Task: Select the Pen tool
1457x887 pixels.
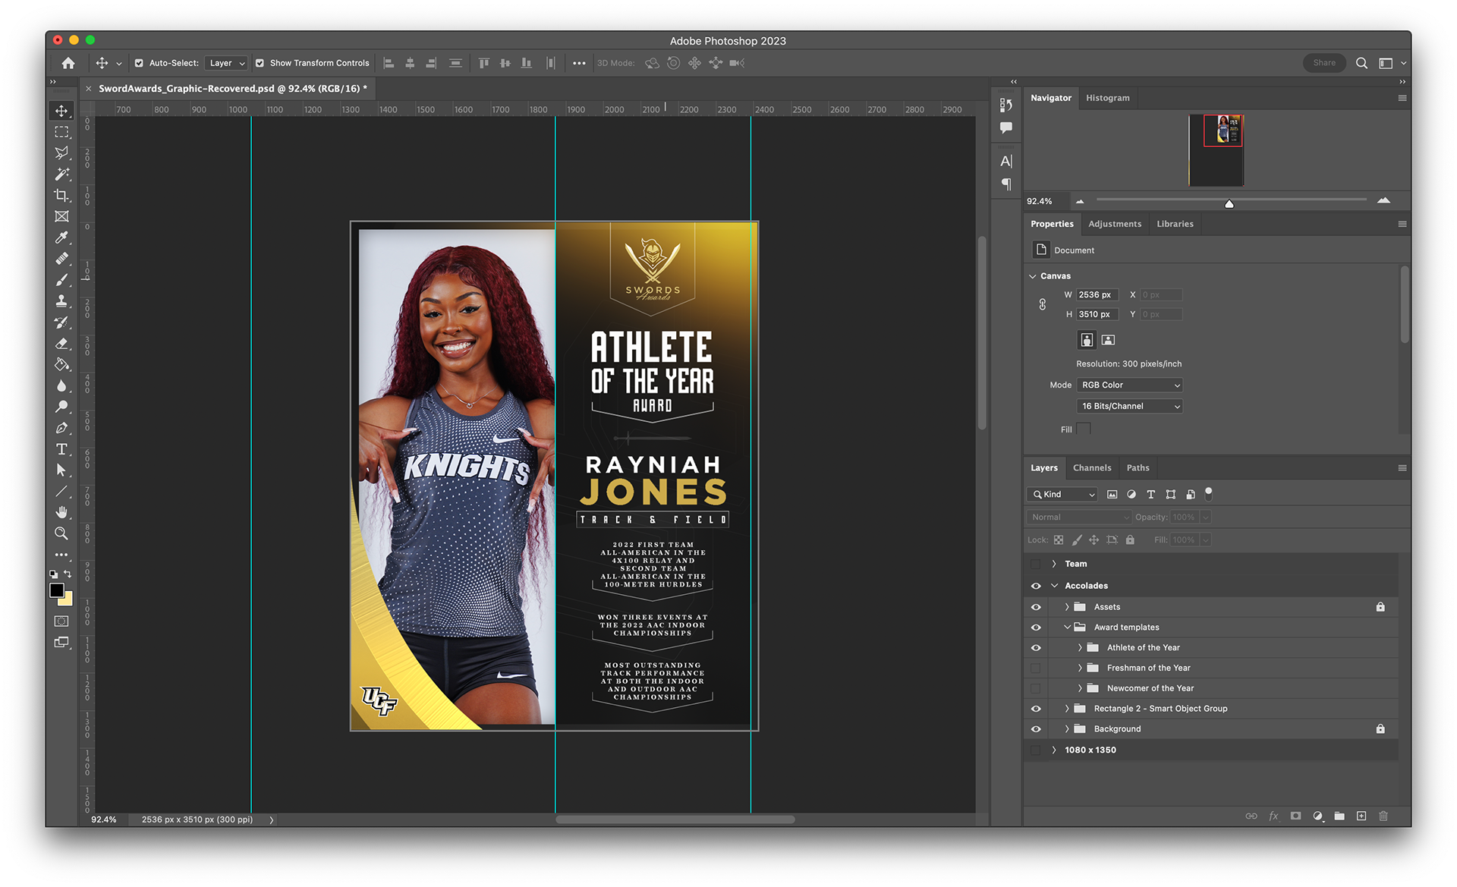Action: [x=61, y=428]
